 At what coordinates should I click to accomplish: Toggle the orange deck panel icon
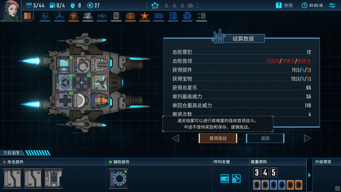click(x=27, y=16)
